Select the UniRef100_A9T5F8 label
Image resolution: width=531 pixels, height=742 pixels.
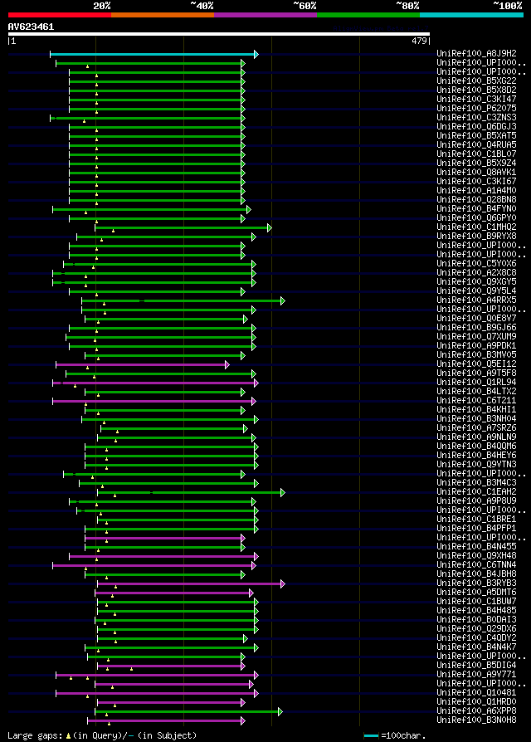(476, 373)
